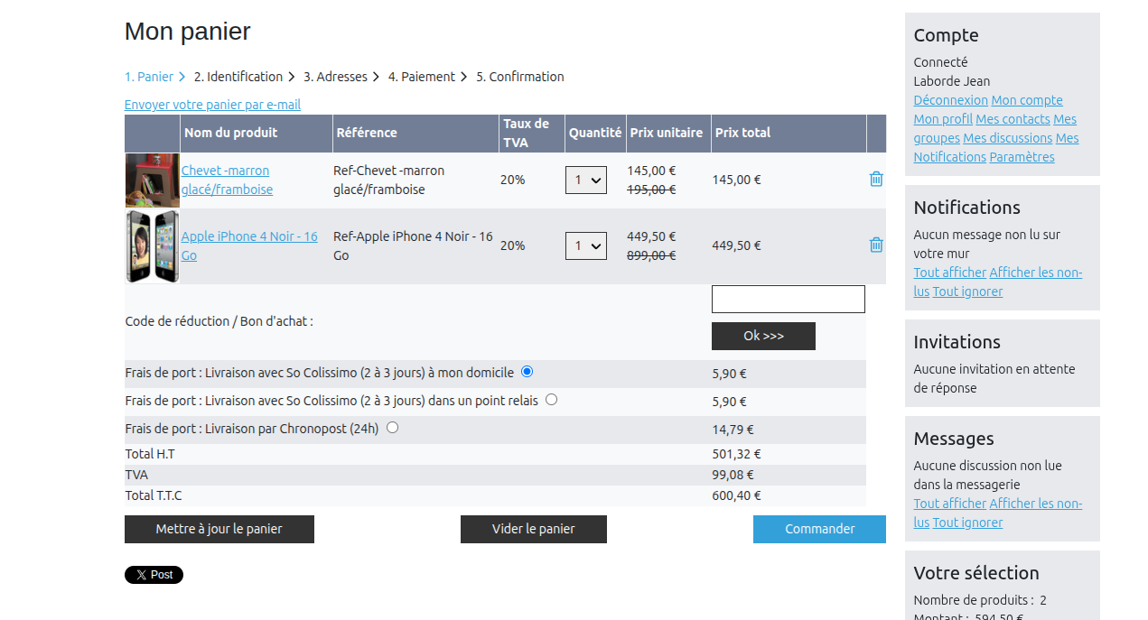The image size is (1148, 620).
Task: Go to step 4 Paiement
Action: (421, 77)
